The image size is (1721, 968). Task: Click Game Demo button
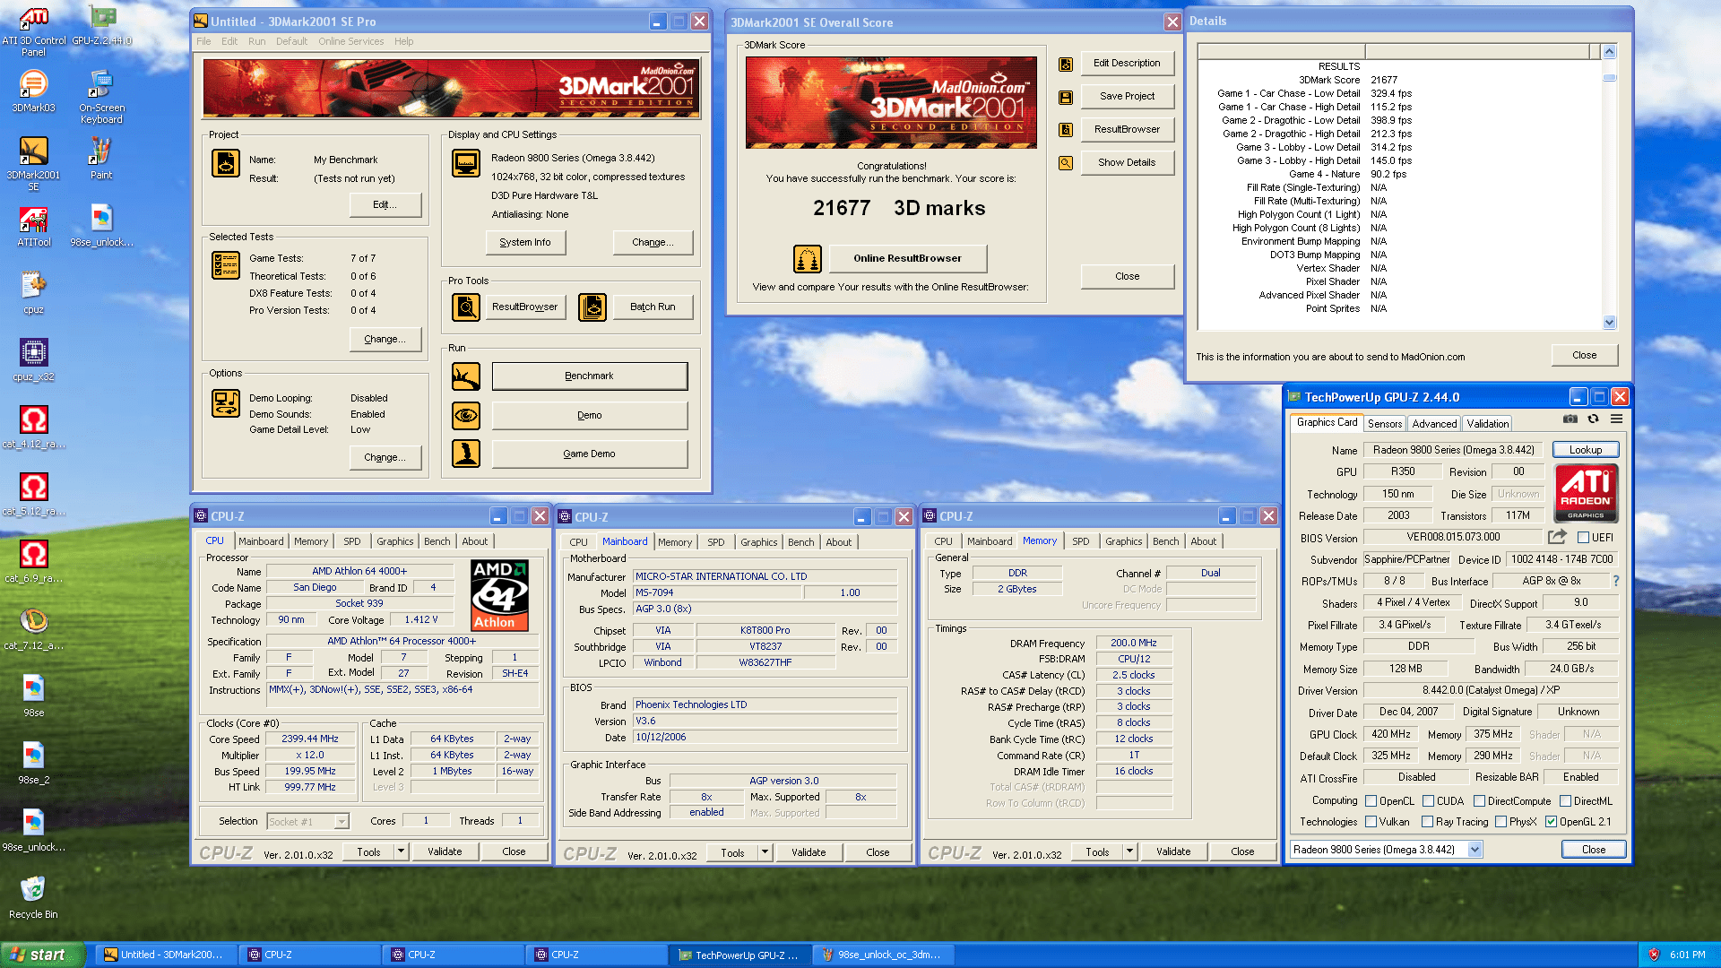point(590,454)
